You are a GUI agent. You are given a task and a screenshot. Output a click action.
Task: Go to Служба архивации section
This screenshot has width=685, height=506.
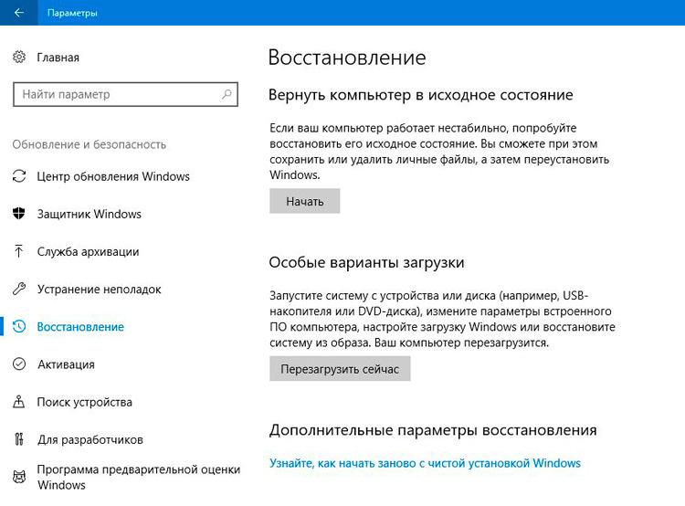(x=89, y=252)
